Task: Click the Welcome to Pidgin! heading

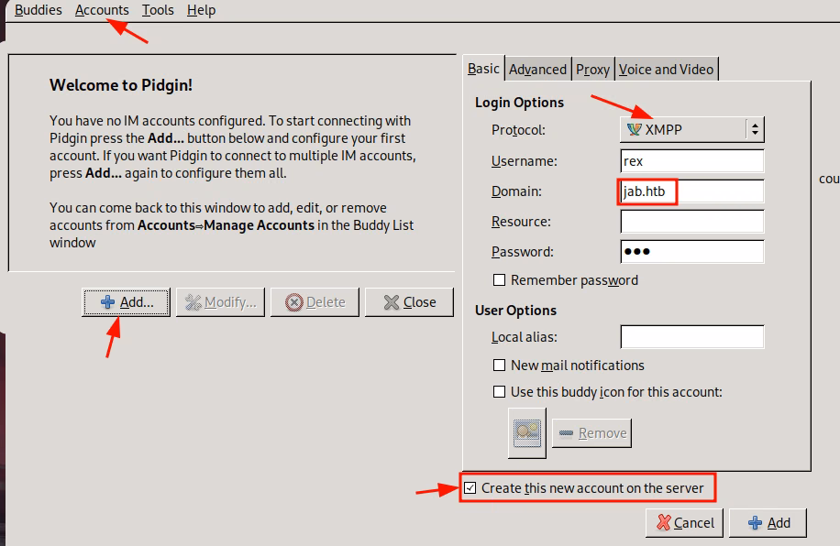Action: (x=121, y=85)
